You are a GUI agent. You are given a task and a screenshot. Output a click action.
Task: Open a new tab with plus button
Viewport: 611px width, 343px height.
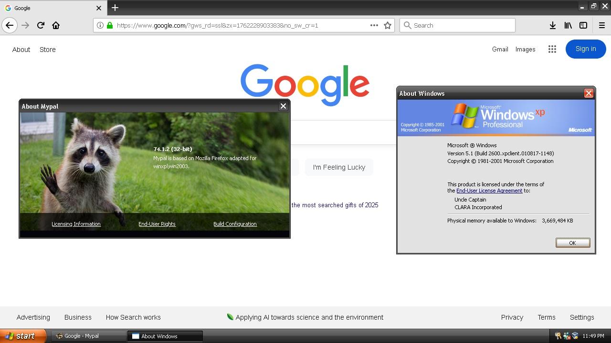click(115, 8)
